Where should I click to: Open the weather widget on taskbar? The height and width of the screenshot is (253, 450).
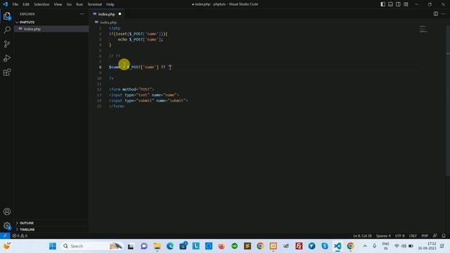click(x=7, y=246)
